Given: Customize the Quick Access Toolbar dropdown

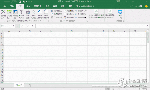Looking at the screenshot, I should click(34, 2).
